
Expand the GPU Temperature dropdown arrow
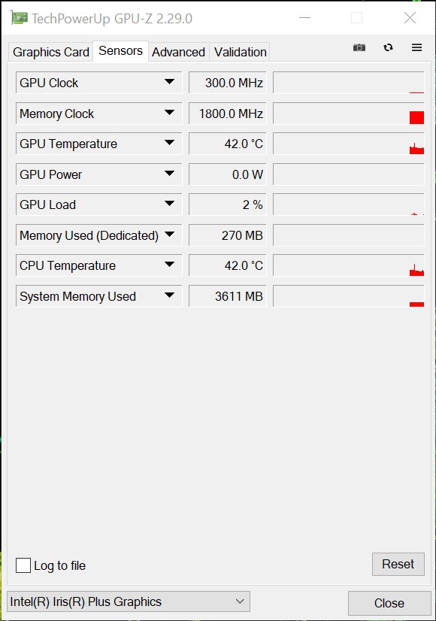(x=169, y=143)
